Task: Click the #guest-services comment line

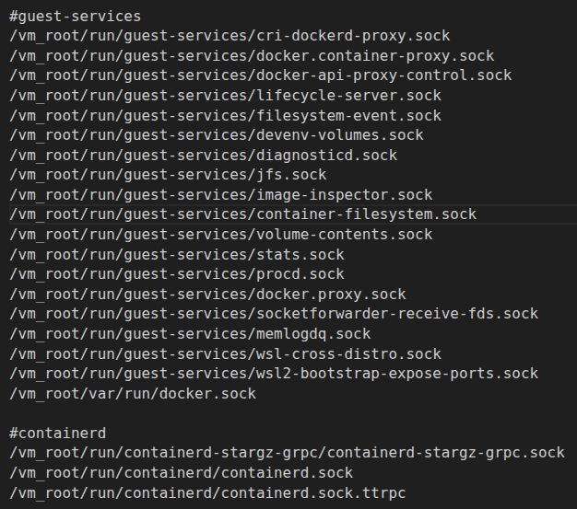Action: [75, 16]
